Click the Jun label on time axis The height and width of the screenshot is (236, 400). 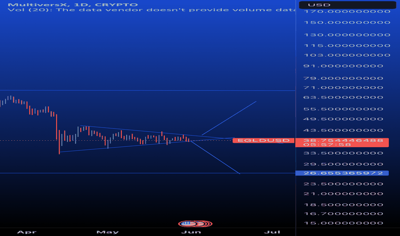point(191,232)
